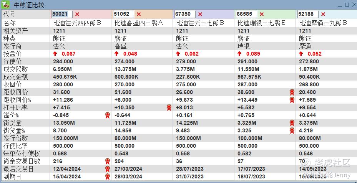
Task: Click the red up arrow beside 0.062
Action: [178, 54]
